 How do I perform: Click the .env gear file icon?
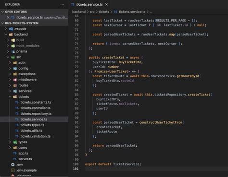[13, 165]
